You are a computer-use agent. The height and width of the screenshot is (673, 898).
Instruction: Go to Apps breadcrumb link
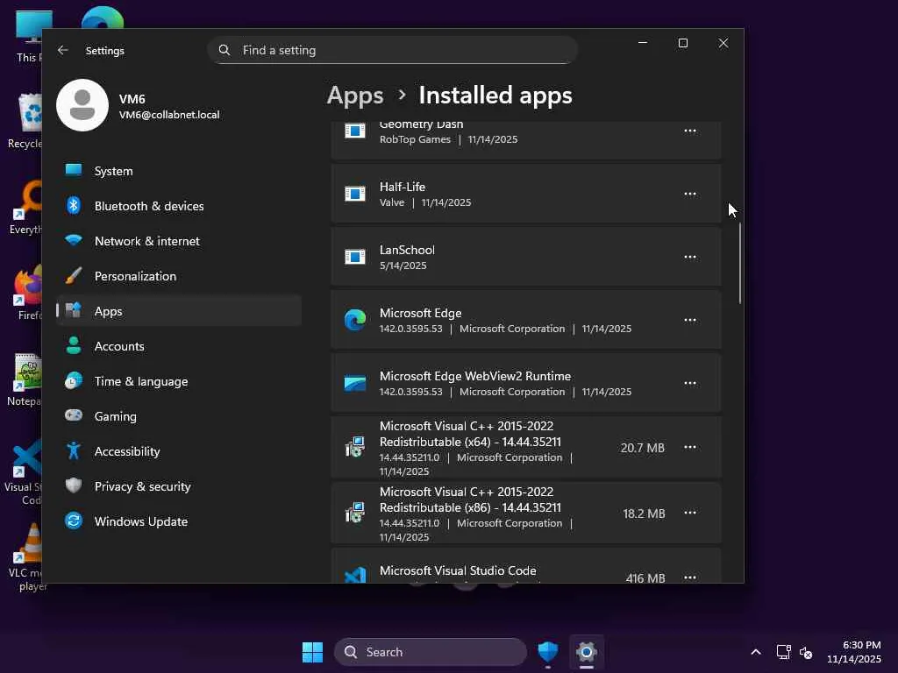[x=355, y=96]
